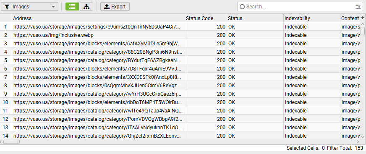The height and width of the screenshot is (154, 366).
Task: Select address with elements/dbDoT6MP4T5
Action: pos(98,102)
